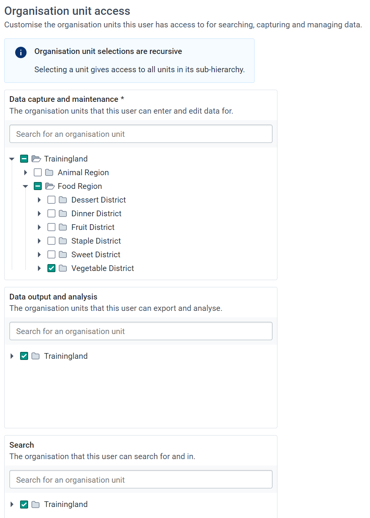
Task: Click the Trainingland folder icon under Search section
Action: coord(36,504)
